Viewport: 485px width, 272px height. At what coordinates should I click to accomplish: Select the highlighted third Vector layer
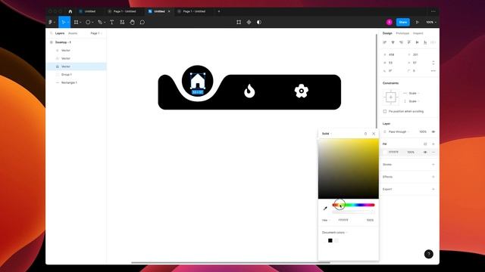(76, 66)
